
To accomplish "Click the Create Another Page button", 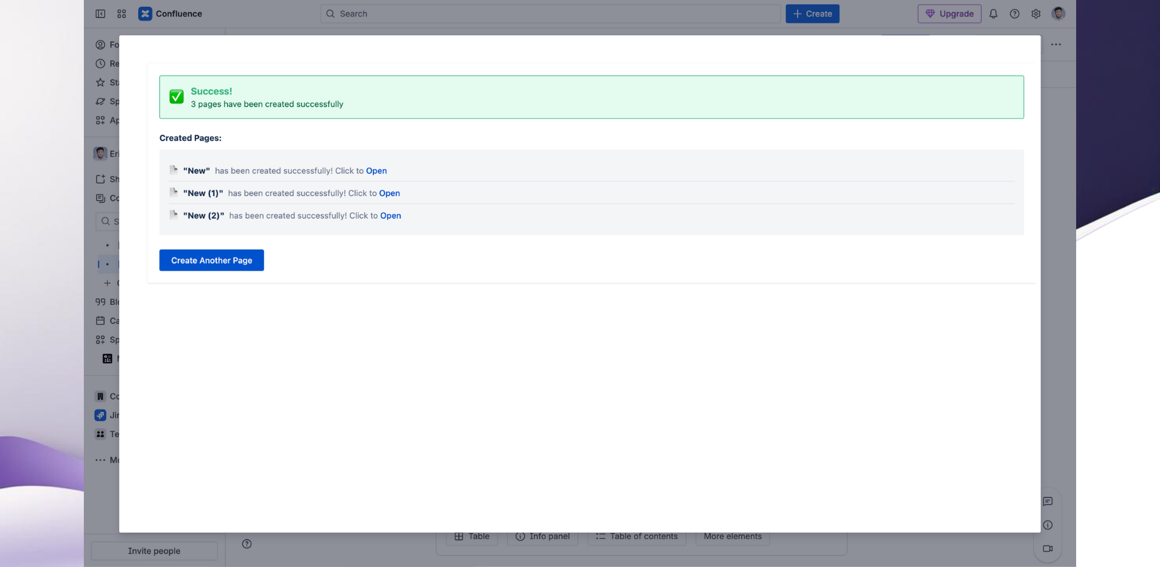I will coord(212,260).
